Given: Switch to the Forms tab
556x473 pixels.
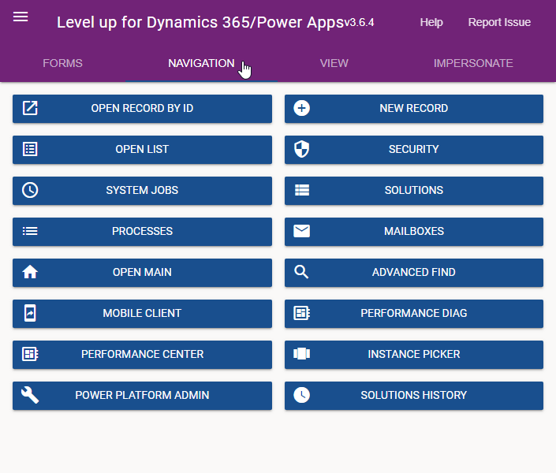Looking at the screenshot, I should (x=62, y=63).
